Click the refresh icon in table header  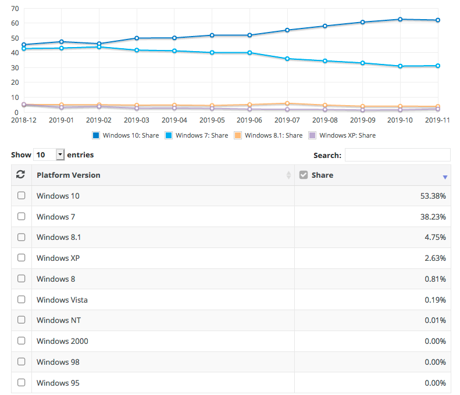coord(20,174)
